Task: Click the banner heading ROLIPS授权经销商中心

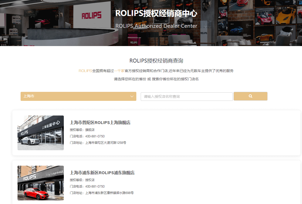Action: pyautogui.click(x=156, y=13)
